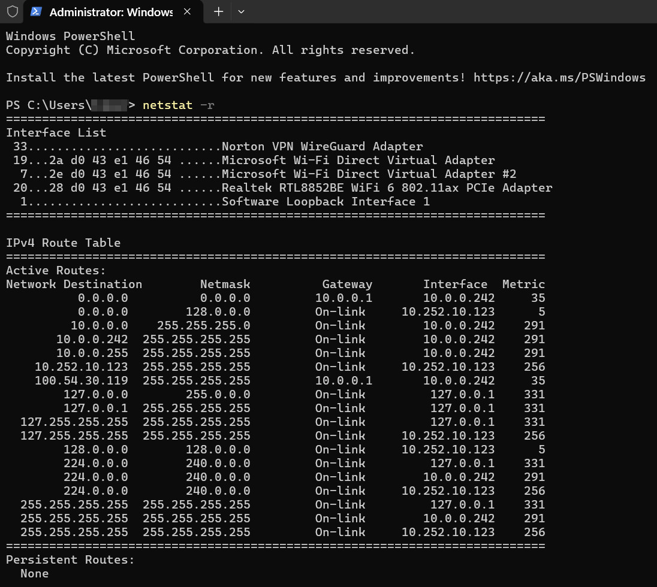
Task: Open a new tab with the plus button
Action: click(x=218, y=12)
